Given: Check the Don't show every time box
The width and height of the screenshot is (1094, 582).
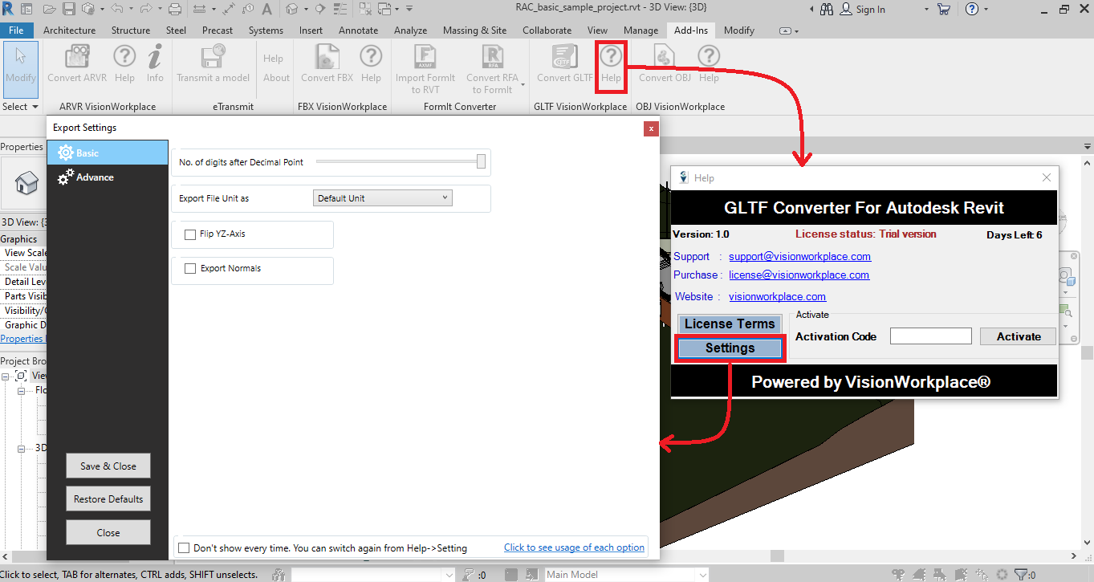Looking at the screenshot, I should pyautogui.click(x=185, y=548).
